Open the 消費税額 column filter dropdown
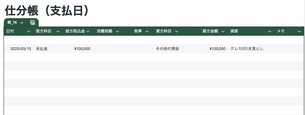305x115 pixels. pyautogui.click(x=117, y=32)
